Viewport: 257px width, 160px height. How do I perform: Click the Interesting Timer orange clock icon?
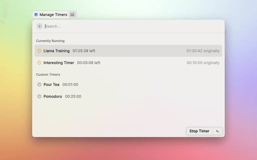pyautogui.click(x=39, y=63)
